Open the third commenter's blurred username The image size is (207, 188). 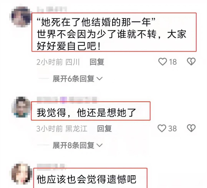click(51, 166)
